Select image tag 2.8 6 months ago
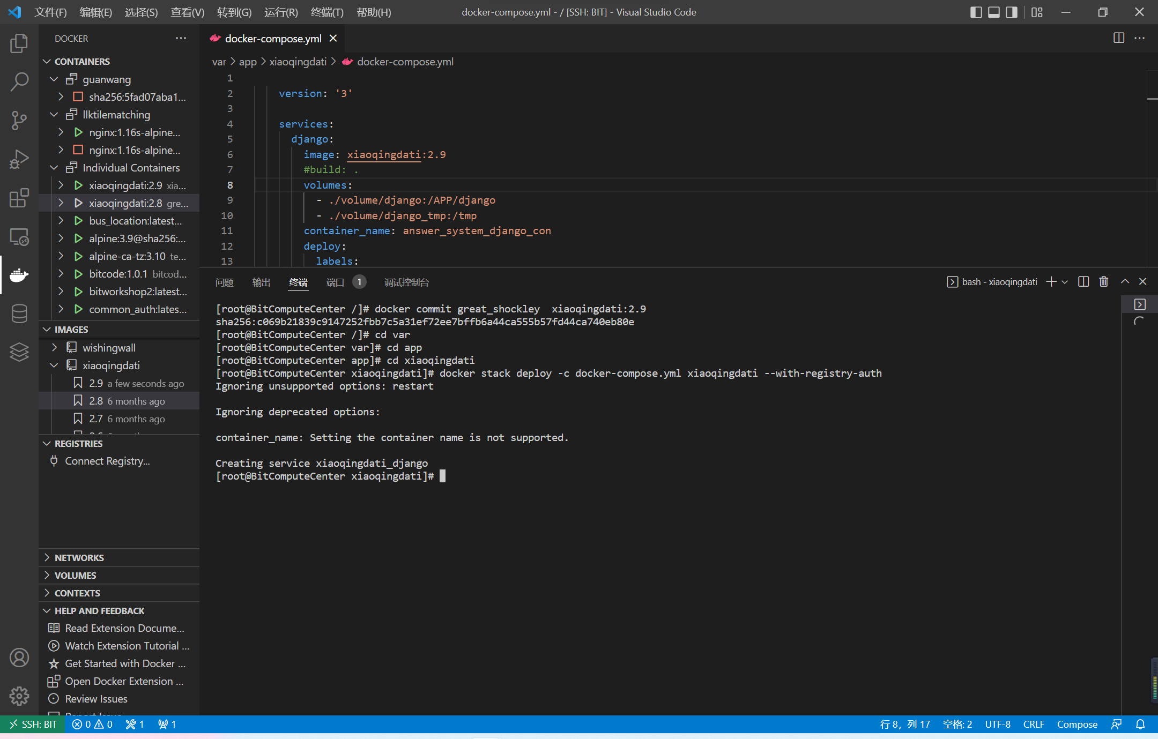 119,401
